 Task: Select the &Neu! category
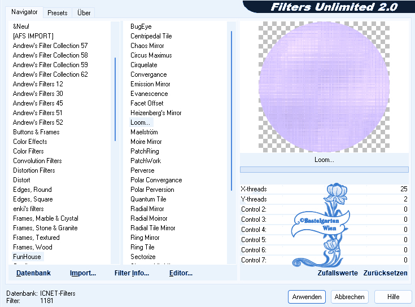[21, 27]
